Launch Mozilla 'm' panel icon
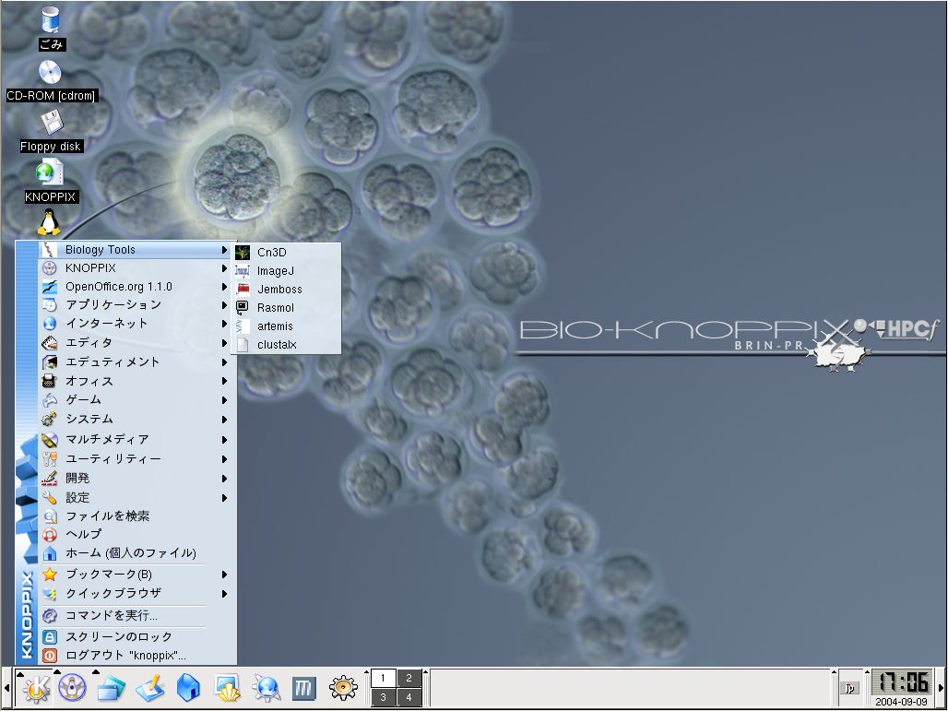The width and height of the screenshot is (948, 711). 304,688
